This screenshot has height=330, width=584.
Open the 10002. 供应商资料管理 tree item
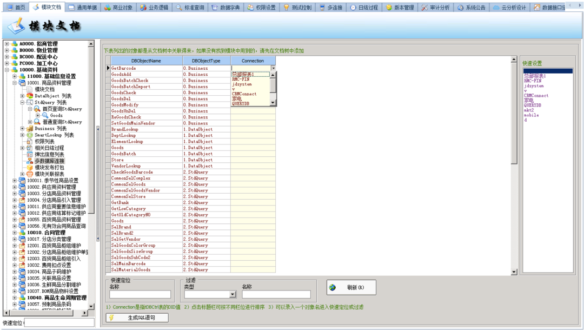(51, 187)
